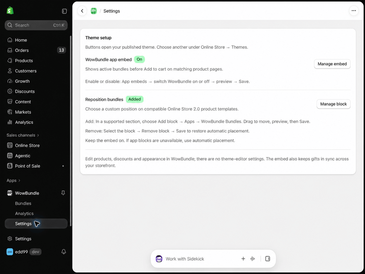Focus the Search field
Image resolution: width=365 pixels, height=274 pixels.
(36, 25)
